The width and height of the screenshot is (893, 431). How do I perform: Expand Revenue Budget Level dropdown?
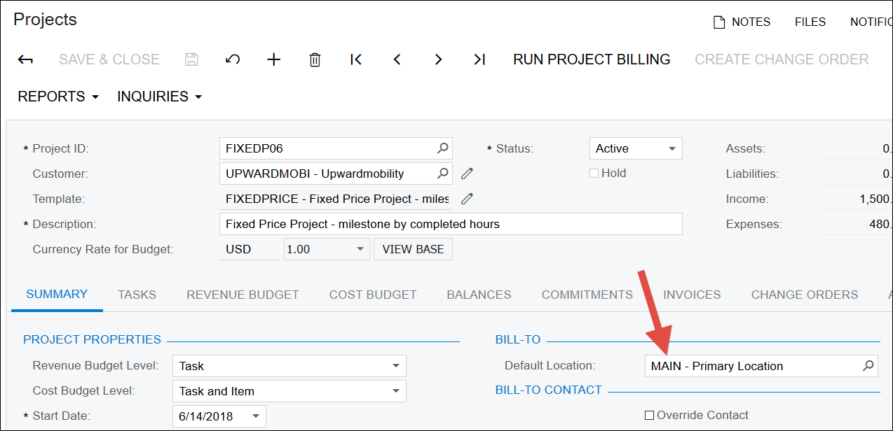396,366
